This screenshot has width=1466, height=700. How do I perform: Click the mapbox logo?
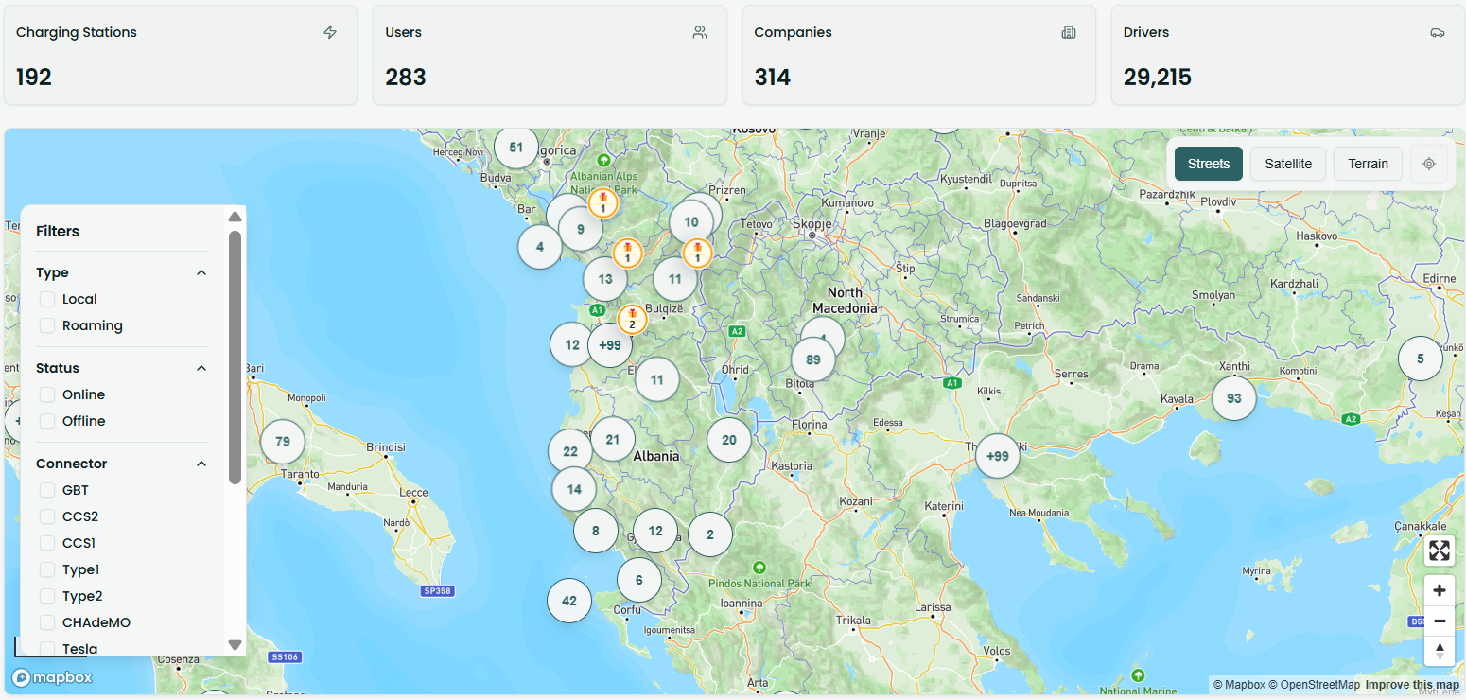coord(52,677)
